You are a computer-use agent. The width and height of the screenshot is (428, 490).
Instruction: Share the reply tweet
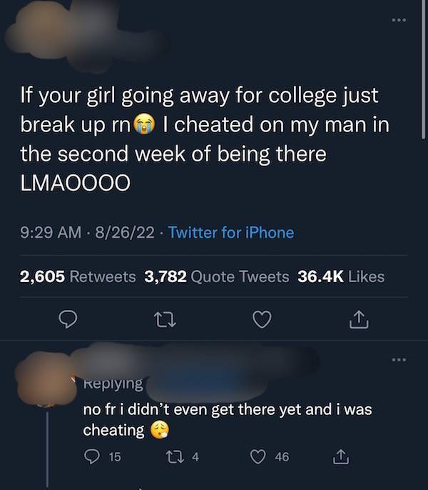(340, 456)
